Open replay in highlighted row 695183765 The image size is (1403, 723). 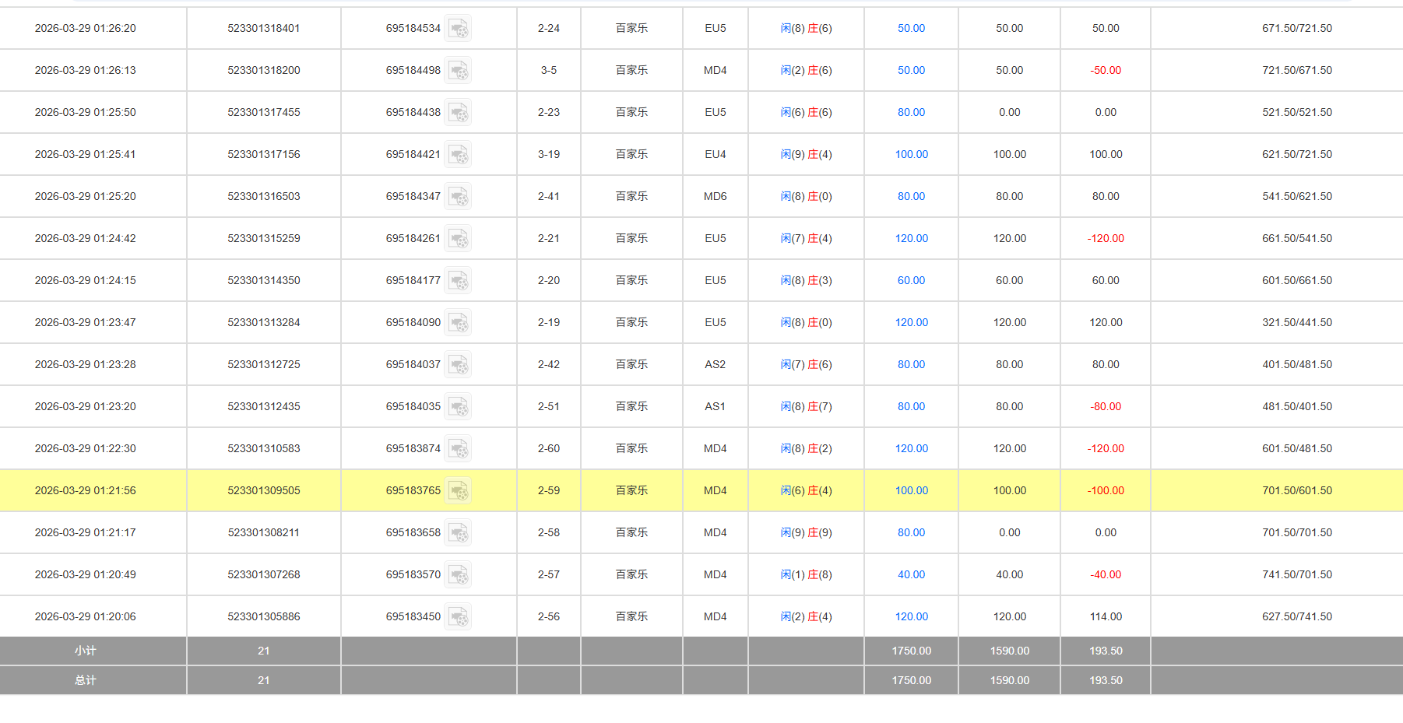coord(458,491)
